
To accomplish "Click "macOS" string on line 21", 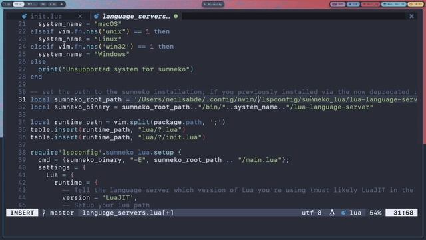I will [108, 24].
